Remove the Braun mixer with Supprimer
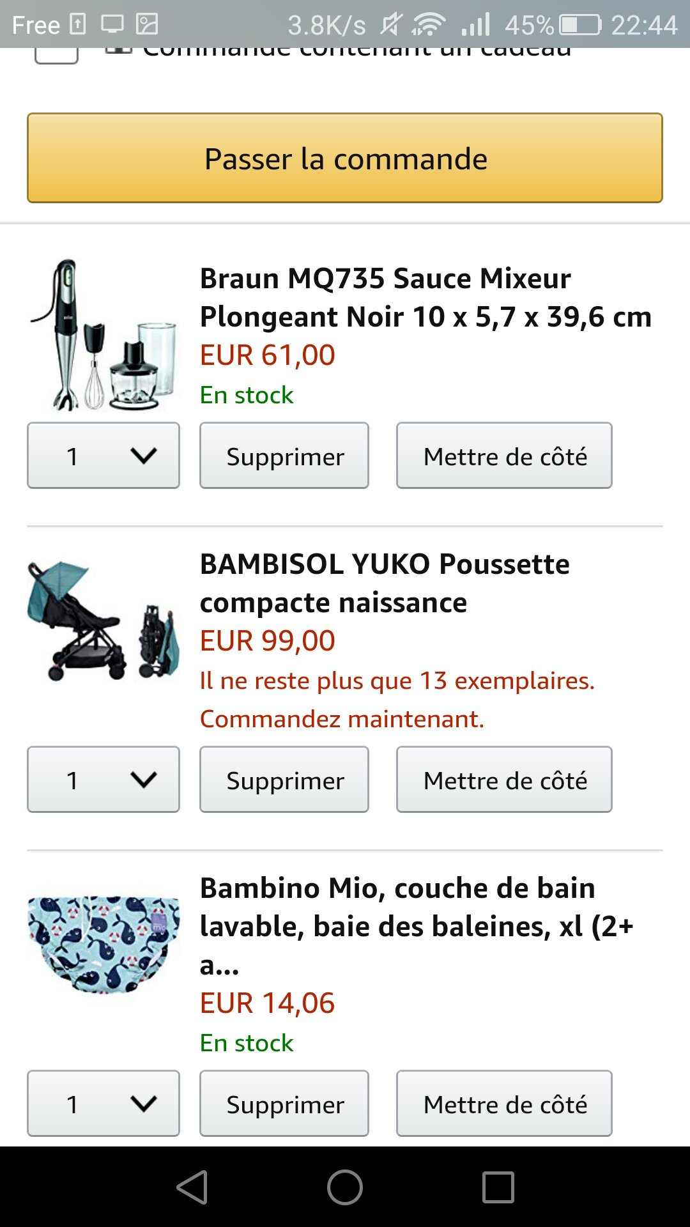 [x=284, y=456]
